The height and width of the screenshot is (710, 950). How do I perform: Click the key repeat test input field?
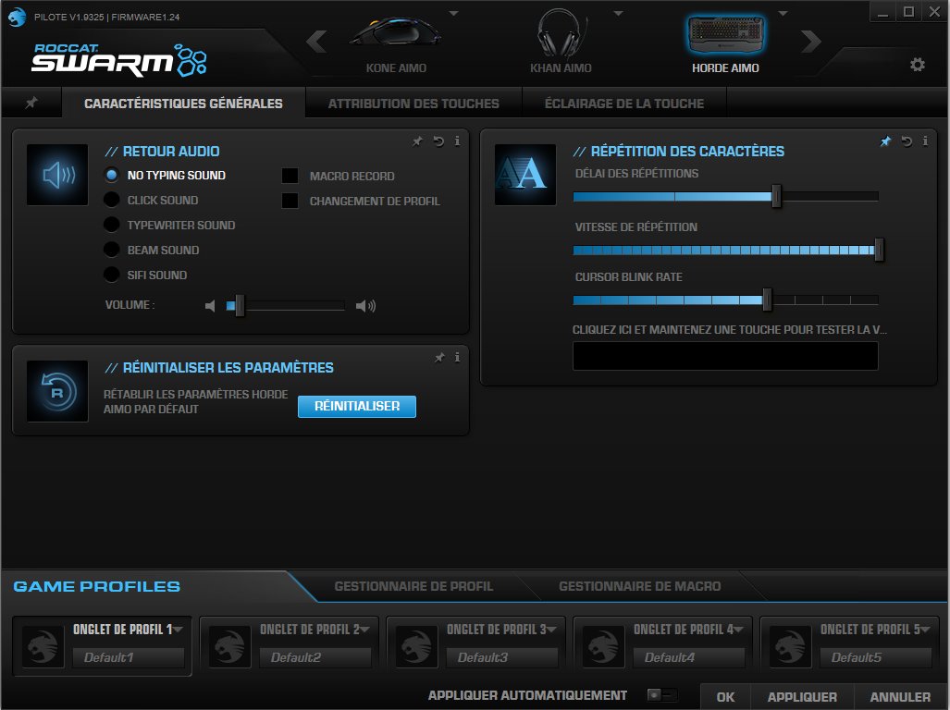[725, 356]
